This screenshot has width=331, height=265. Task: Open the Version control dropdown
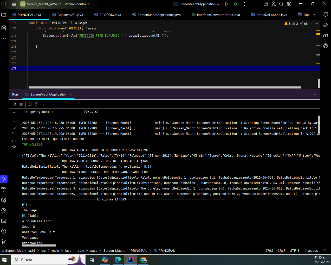(77, 4)
